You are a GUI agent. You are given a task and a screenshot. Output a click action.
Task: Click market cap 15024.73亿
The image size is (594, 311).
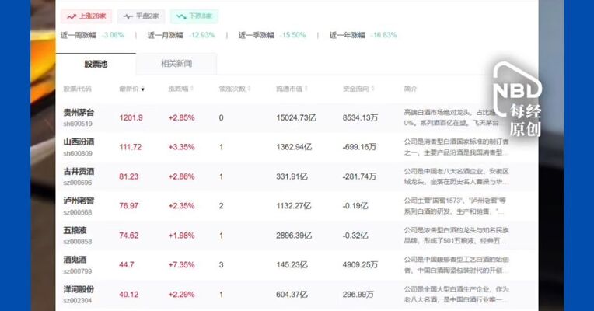[x=296, y=118]
